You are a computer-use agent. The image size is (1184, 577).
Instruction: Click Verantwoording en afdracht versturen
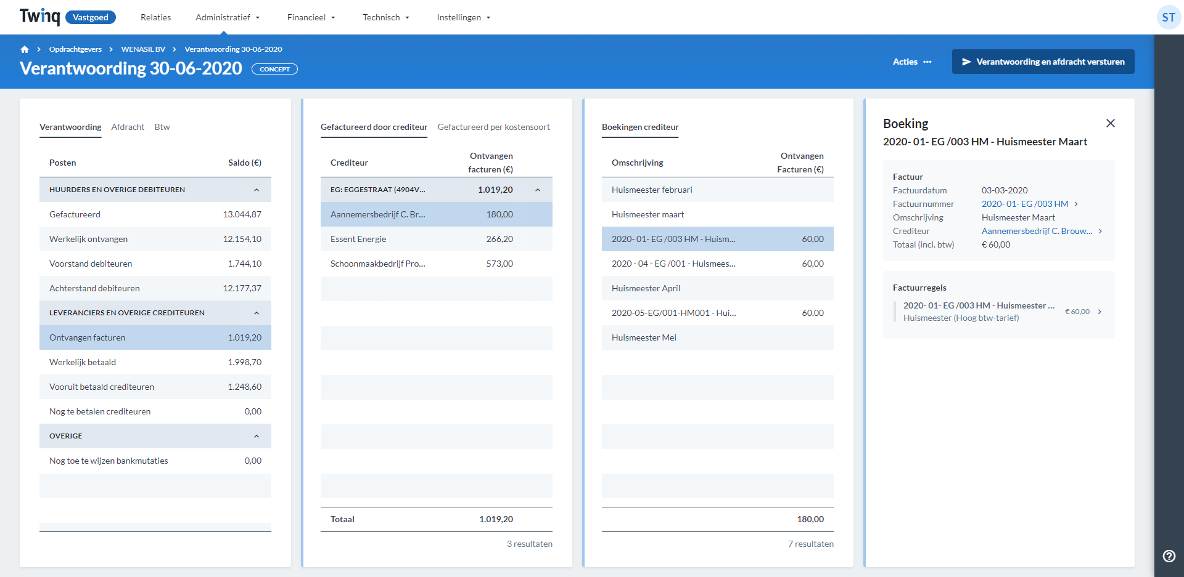point(1042,62)
